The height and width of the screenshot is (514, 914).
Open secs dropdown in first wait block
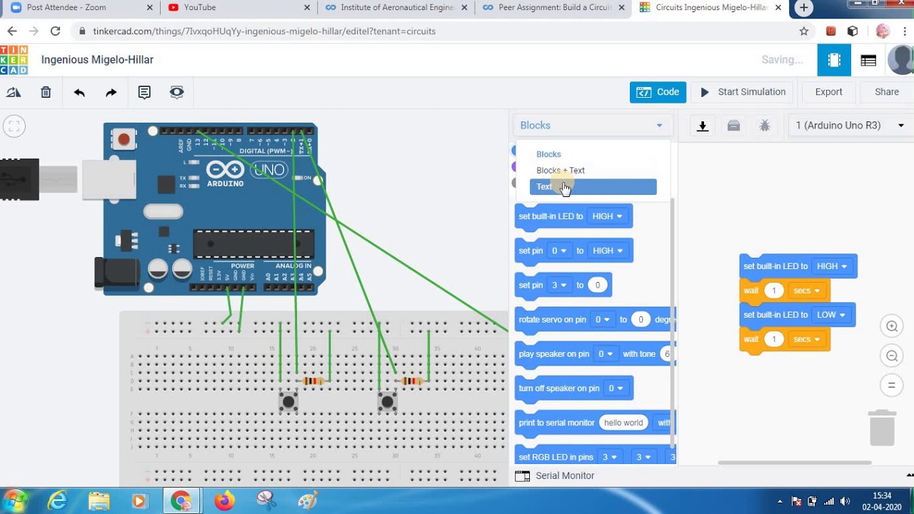pos(807,291)
